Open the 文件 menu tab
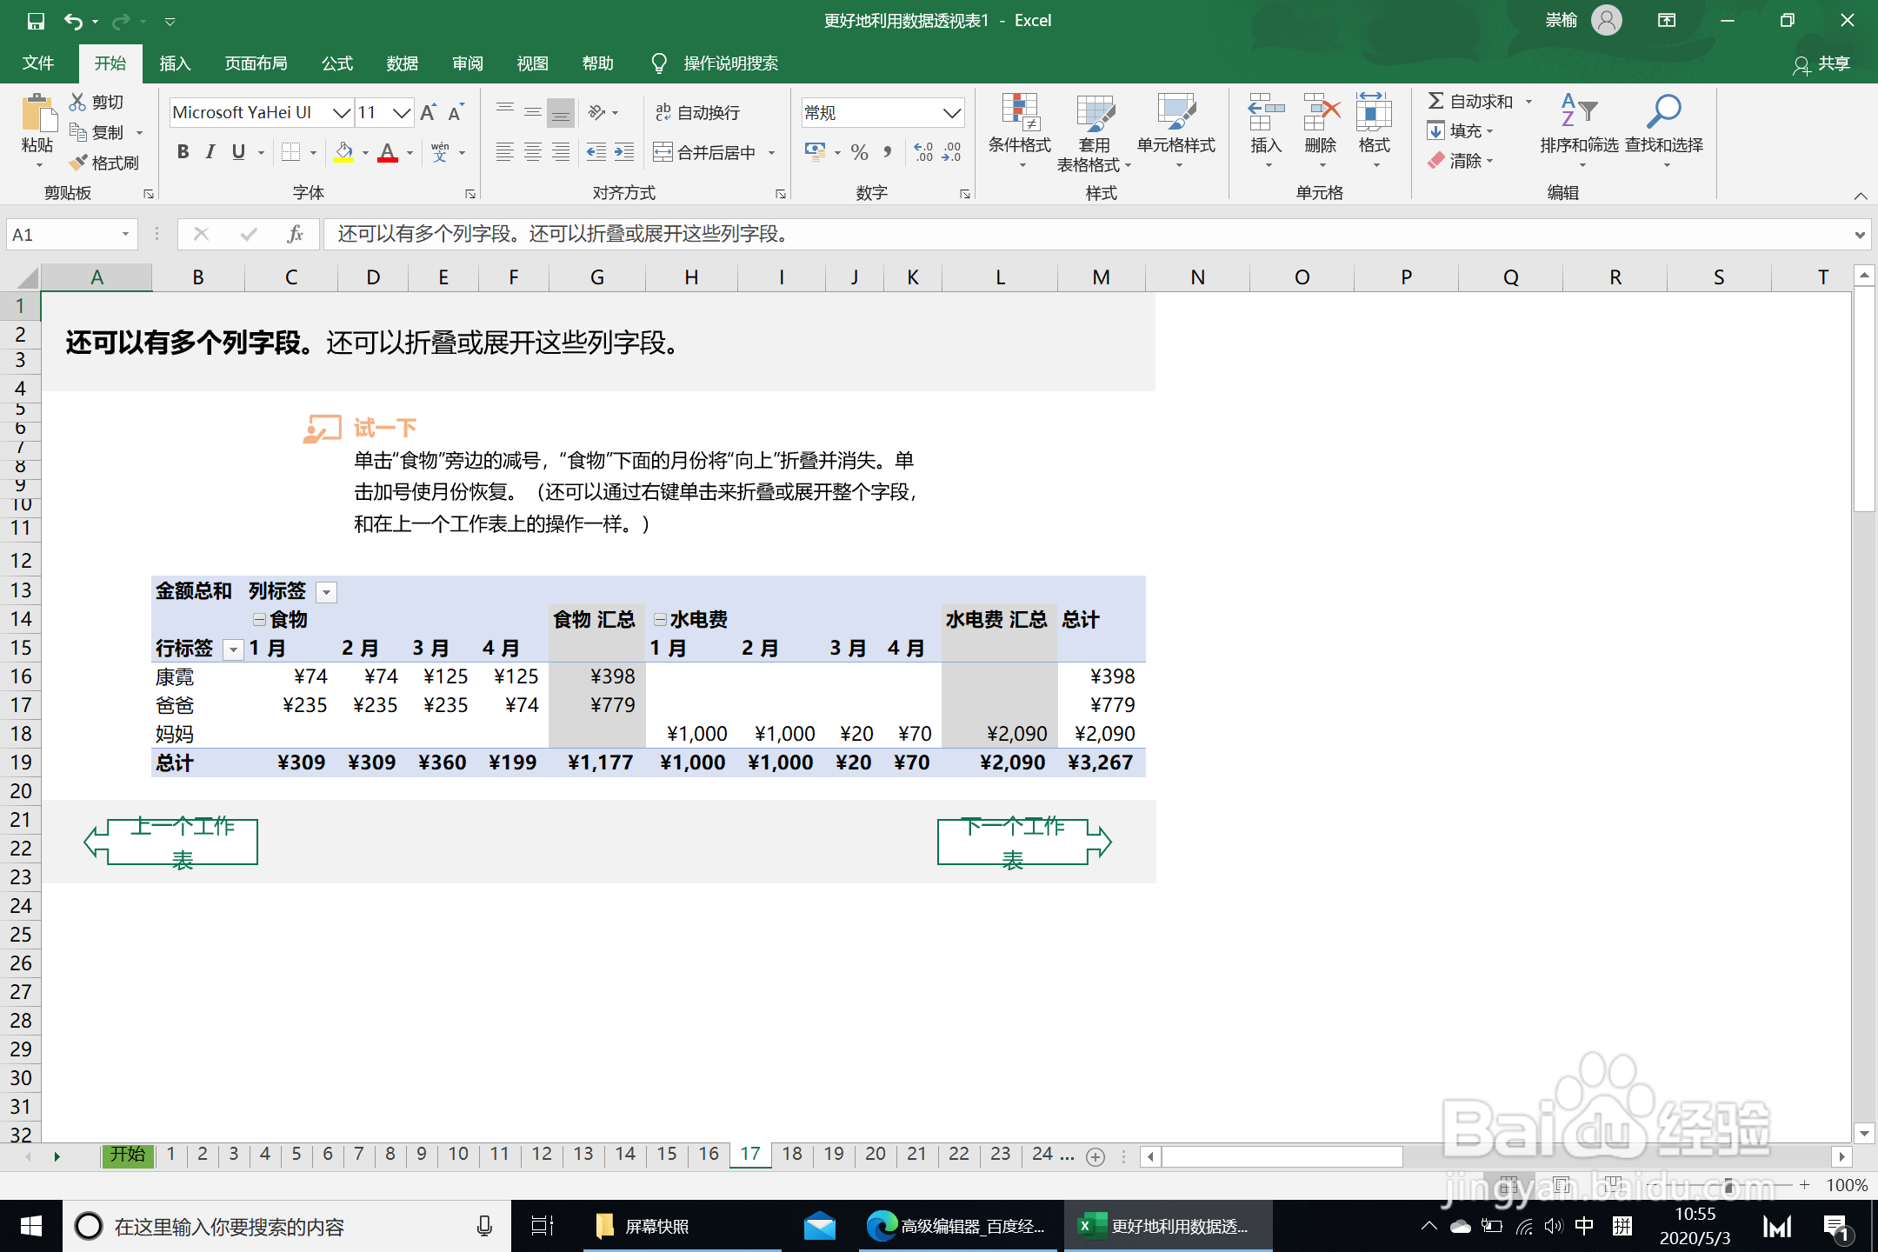The width and height of the screenshot is (1878, 1252). [38, 63]
